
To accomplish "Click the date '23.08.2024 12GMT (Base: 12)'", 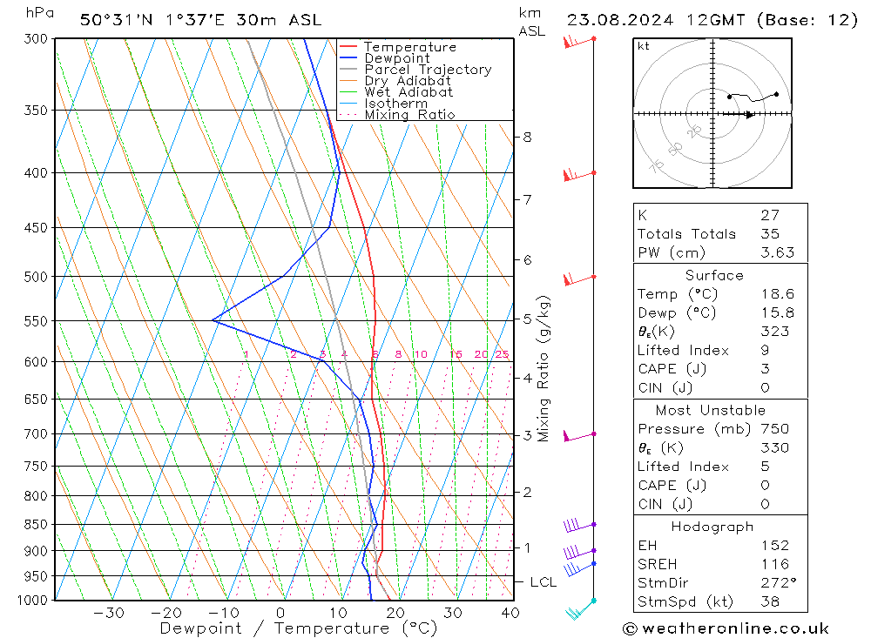I will click(x=712, y=20).
